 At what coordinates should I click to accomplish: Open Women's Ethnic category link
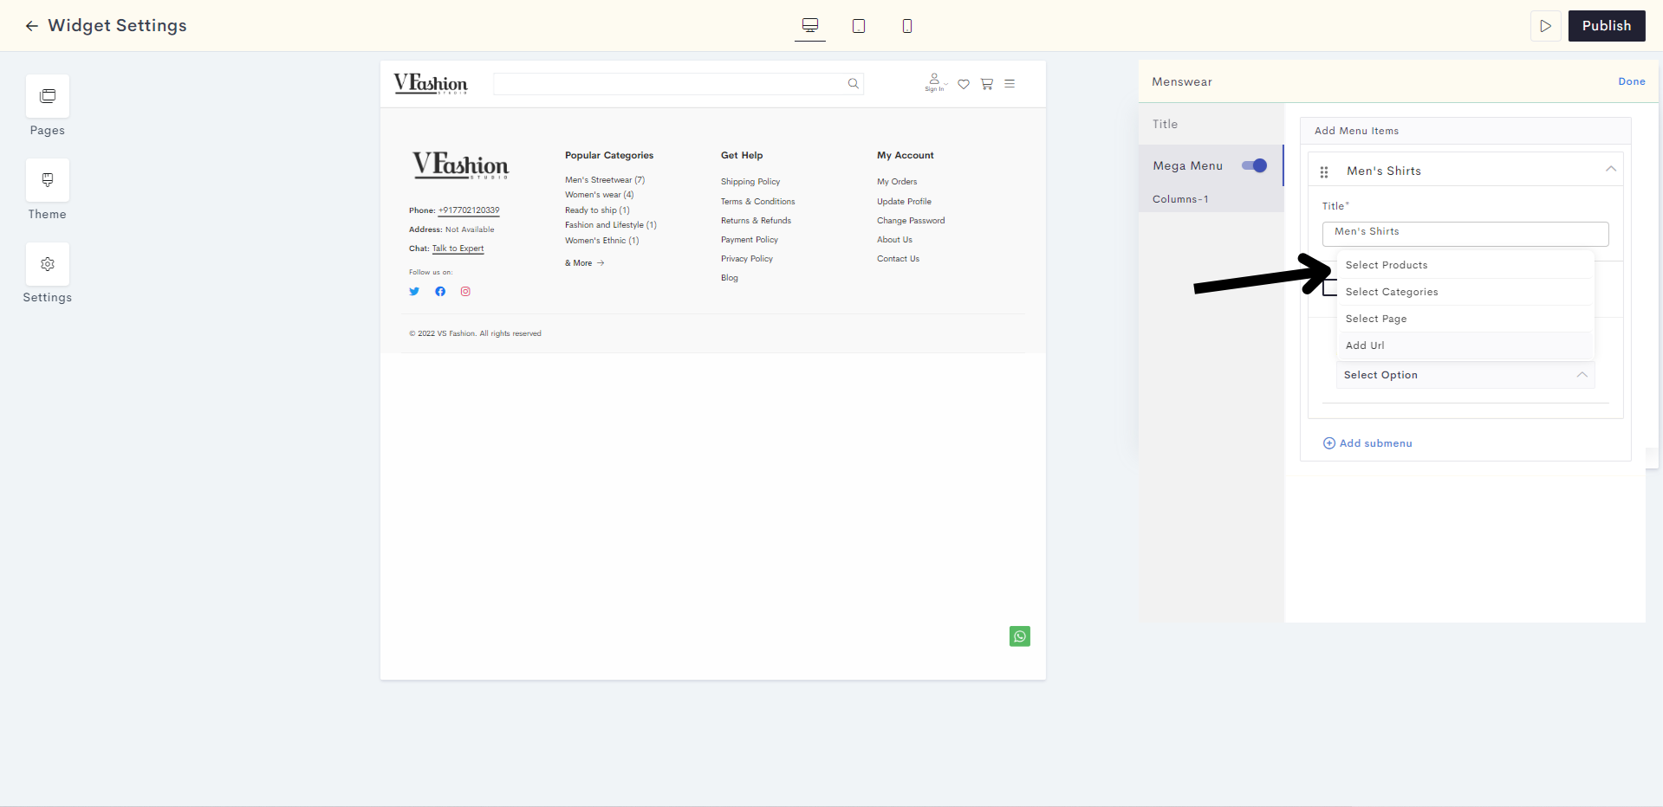click(602, 241)
